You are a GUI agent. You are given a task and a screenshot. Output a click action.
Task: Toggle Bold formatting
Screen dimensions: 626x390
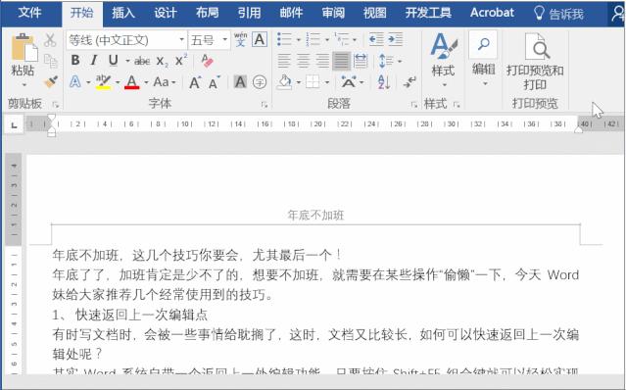pyautogui.click(x=75, y=61)
